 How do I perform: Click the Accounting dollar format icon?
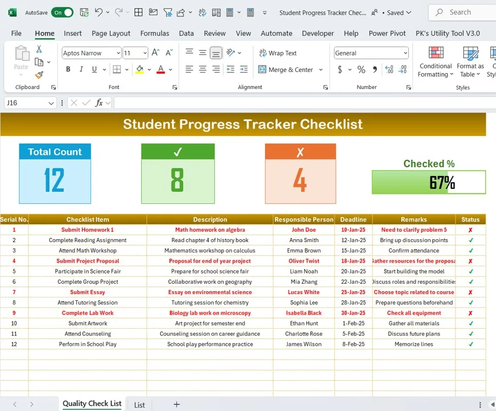click(340, 69)
